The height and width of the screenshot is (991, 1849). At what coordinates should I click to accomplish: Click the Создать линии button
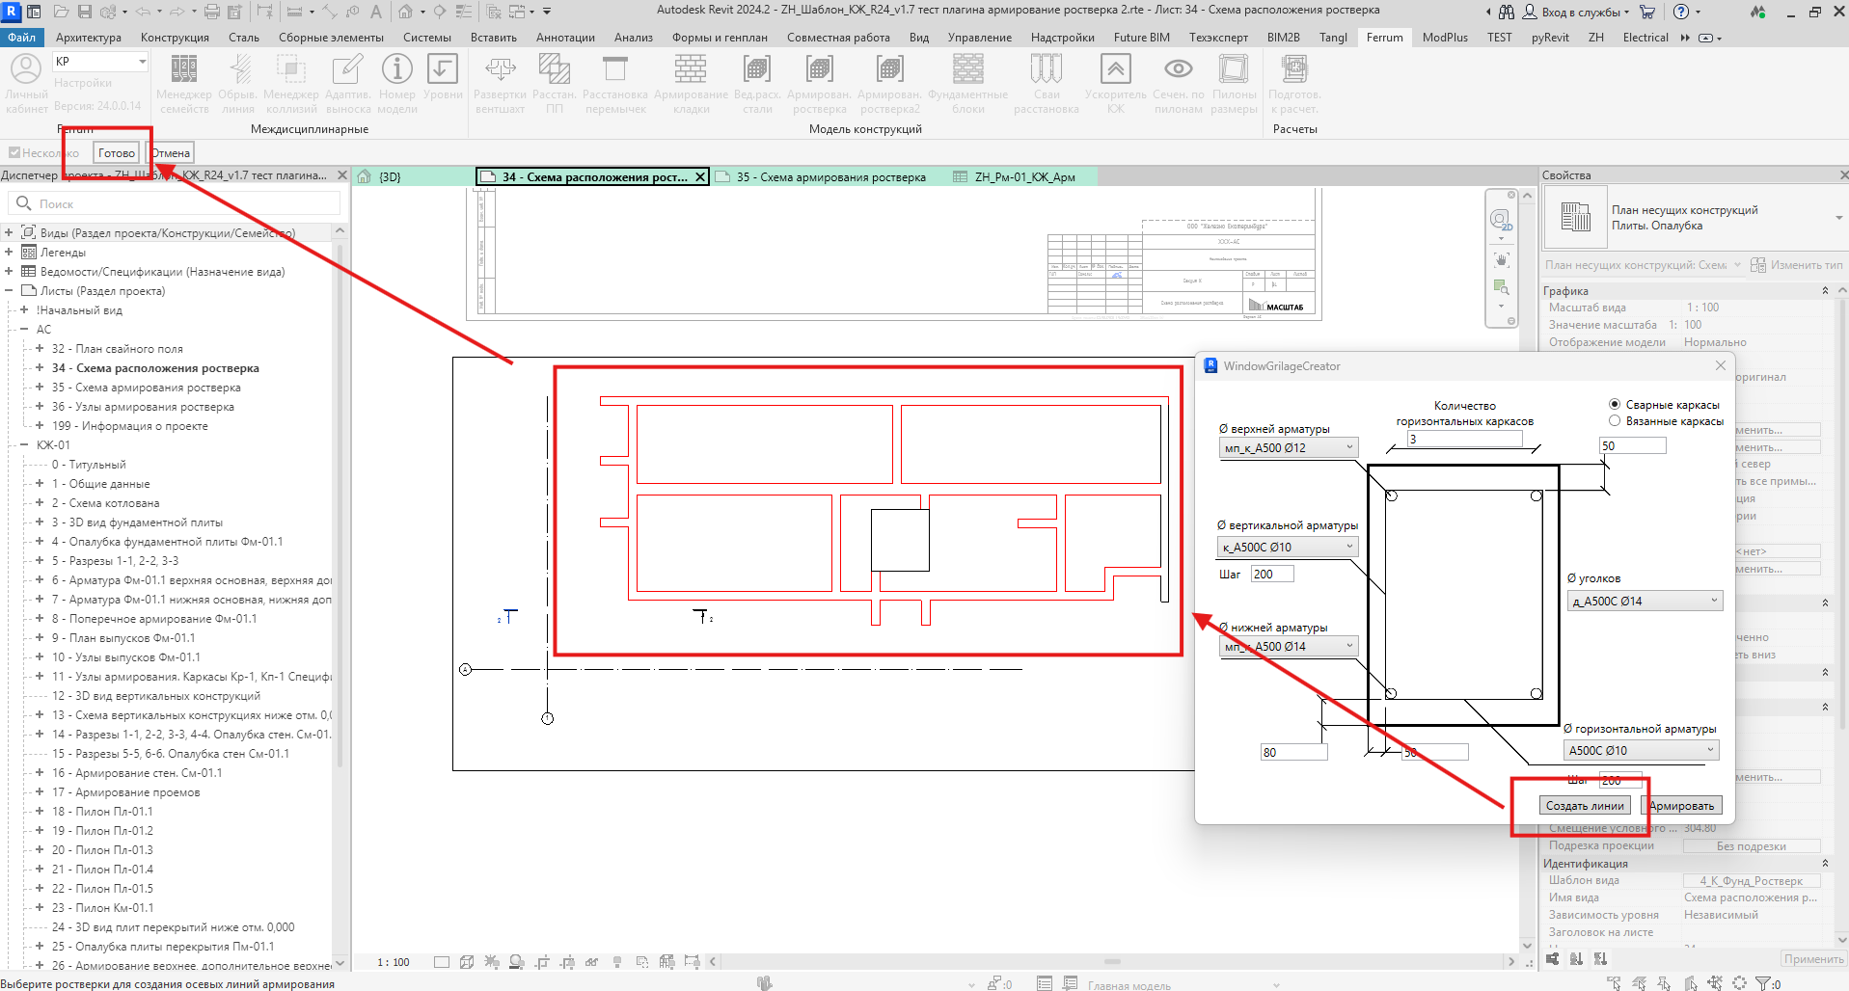(x=1585, y=806)
